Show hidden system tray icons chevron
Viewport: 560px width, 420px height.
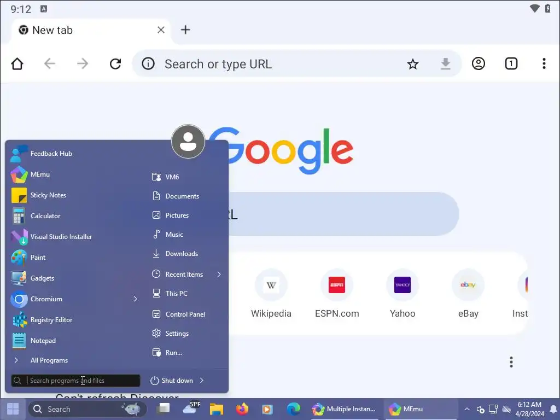(x=466, y=409)
